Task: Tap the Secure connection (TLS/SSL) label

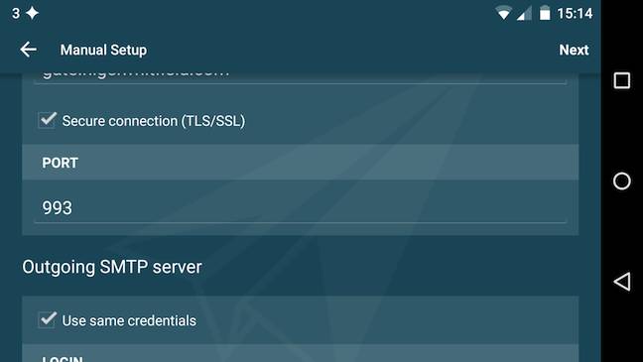Action: click(x=154, y=121)
